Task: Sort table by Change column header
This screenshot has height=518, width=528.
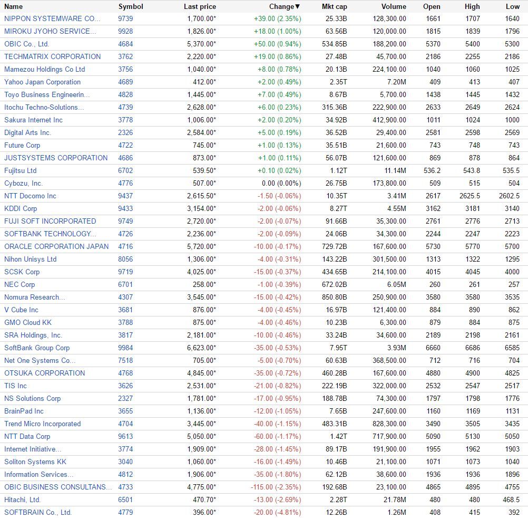Action: pyautogui.click(x=285, y=6)
